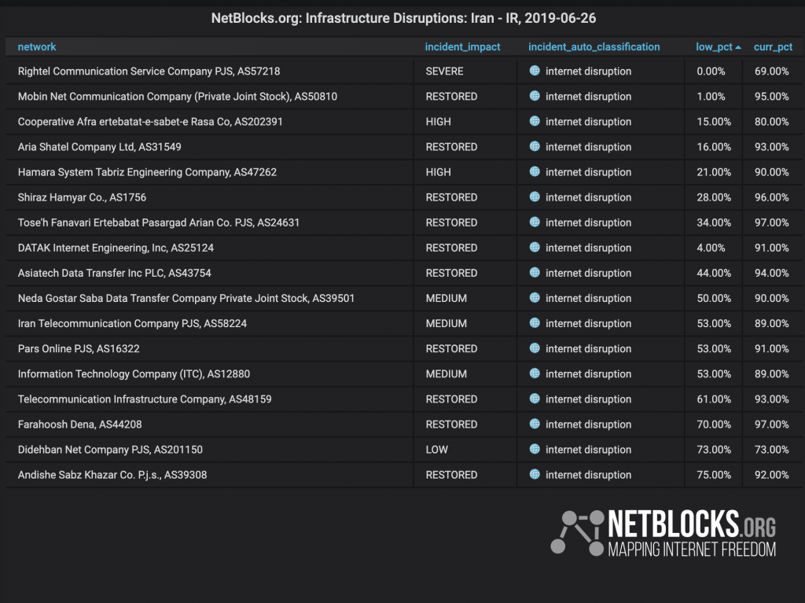Click the 69.00% curr_pct value for Rightel
The width and height of the screenshot is (805, 603).
tap(772, 72)
